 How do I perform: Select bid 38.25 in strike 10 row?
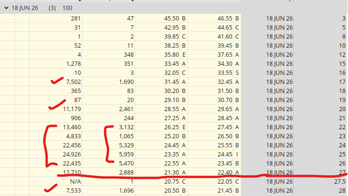pos(171,46)
